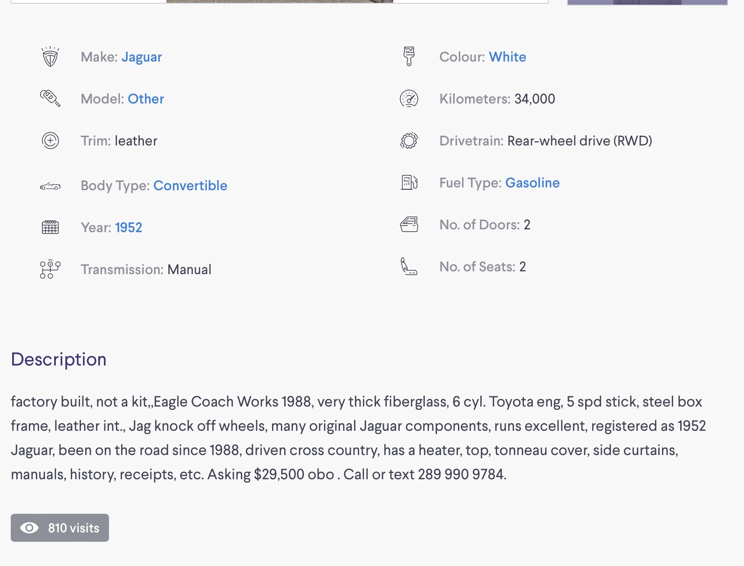Click the Make shield icon
Viewport: 744px width, 566px height.
(50, 57)
